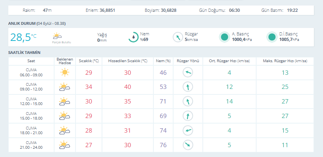Click the SAATLİK TAHMİN heading
323x157 pixels.
[24, 52]
